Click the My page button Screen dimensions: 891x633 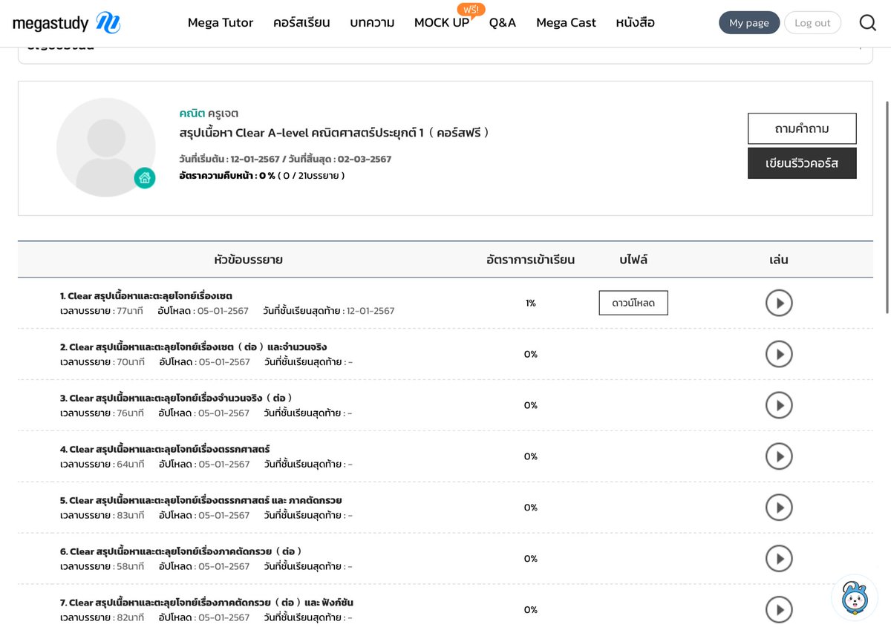(x=749, y=23)
